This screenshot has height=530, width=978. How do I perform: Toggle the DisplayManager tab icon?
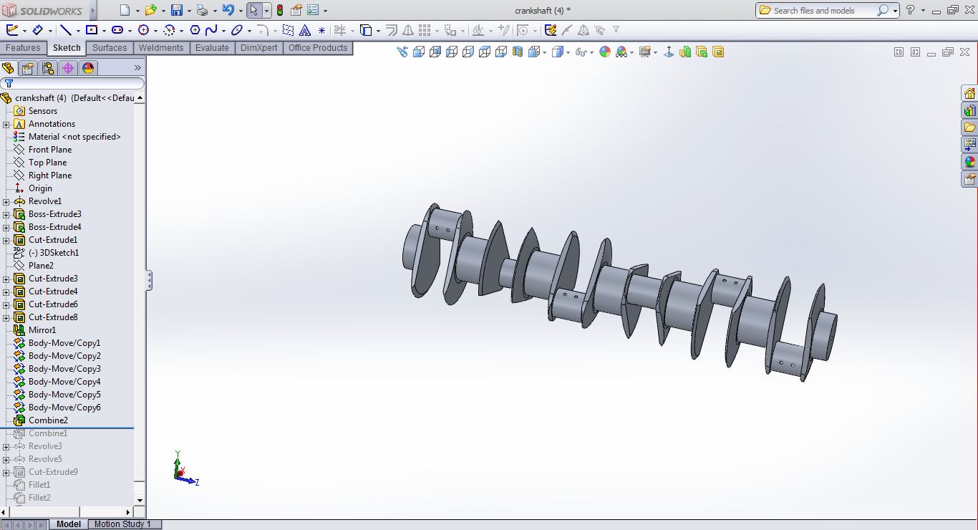pos(88,68)
